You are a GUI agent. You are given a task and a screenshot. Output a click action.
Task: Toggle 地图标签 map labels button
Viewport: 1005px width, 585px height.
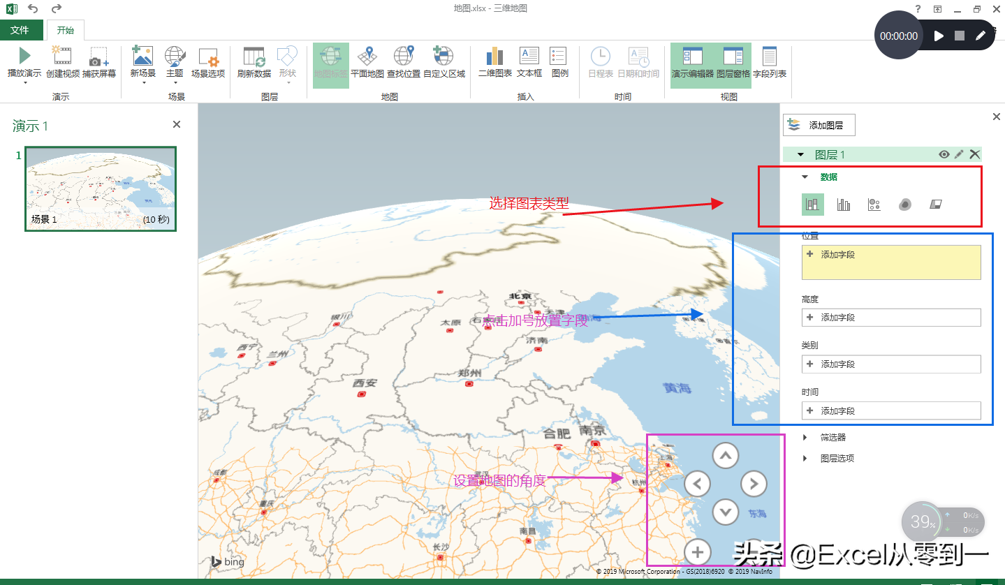click(x=330, y=61)
